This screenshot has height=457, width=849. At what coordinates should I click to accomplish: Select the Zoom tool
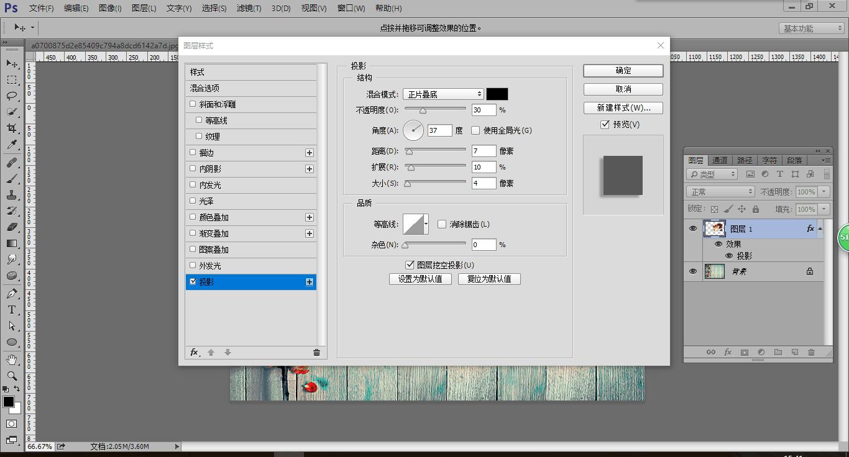click(11, 376)
